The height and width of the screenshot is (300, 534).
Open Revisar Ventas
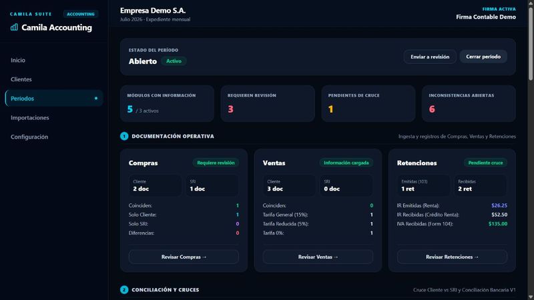tap(318, 257)
